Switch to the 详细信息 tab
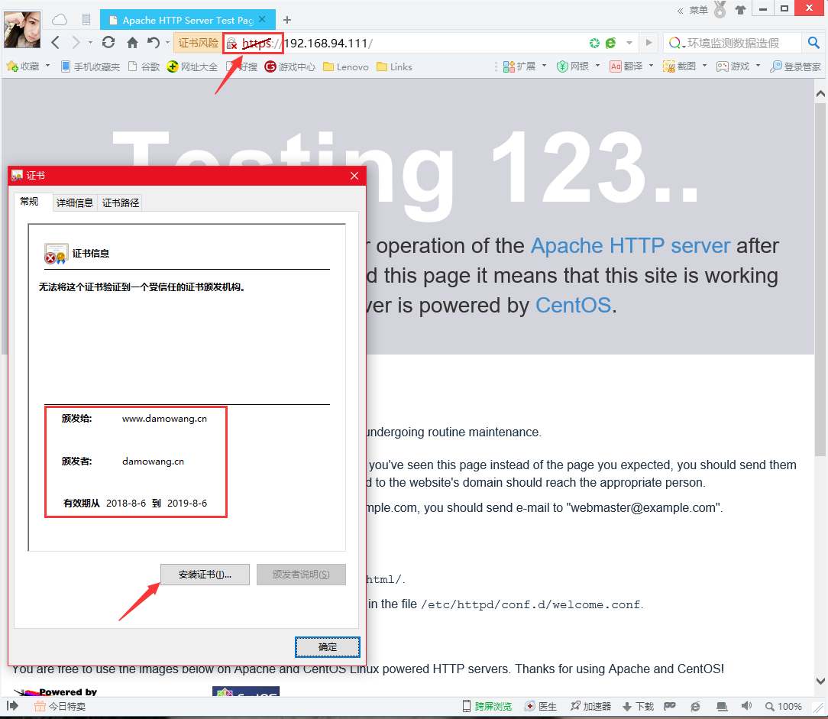This screenshot has height=719, width=828. [74, 202]
